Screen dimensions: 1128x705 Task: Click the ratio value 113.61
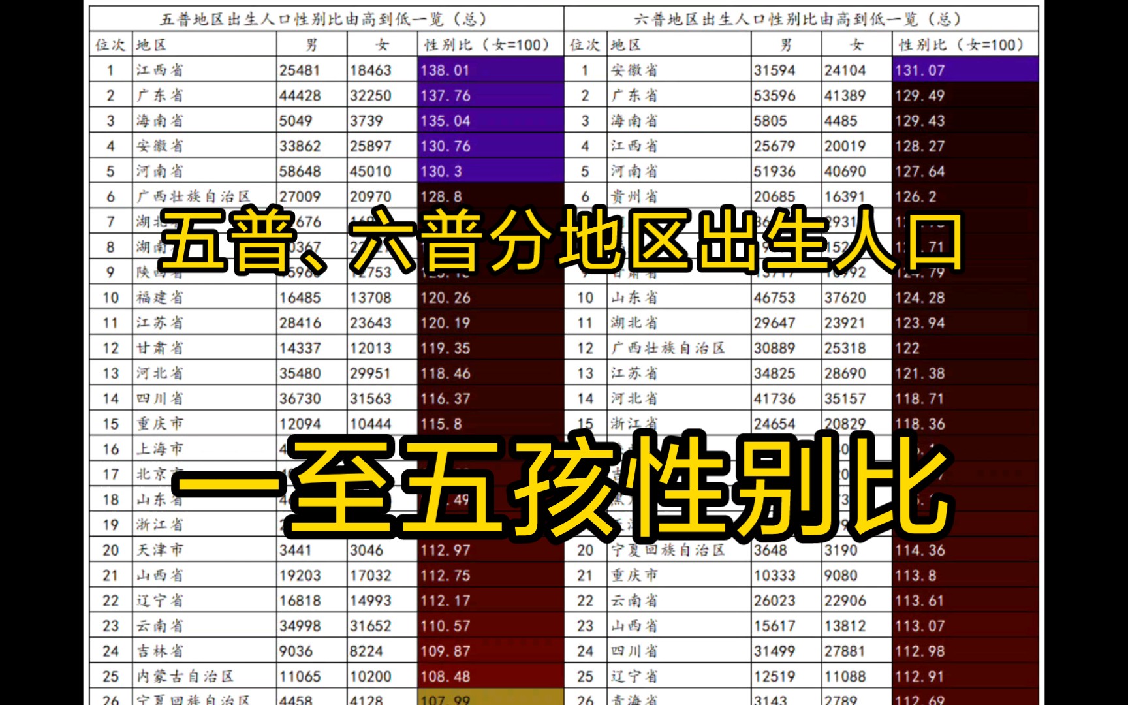click(x=920, y=601)
